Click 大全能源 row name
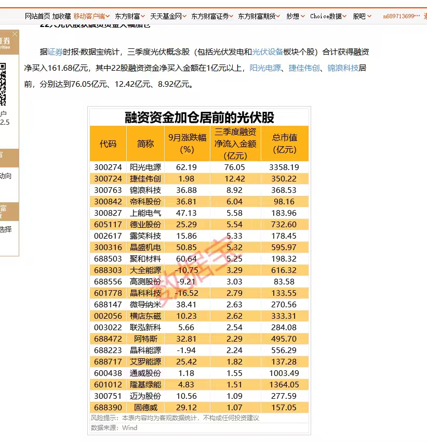Viewport: 427px width, 442px height. tap(145, 270)
